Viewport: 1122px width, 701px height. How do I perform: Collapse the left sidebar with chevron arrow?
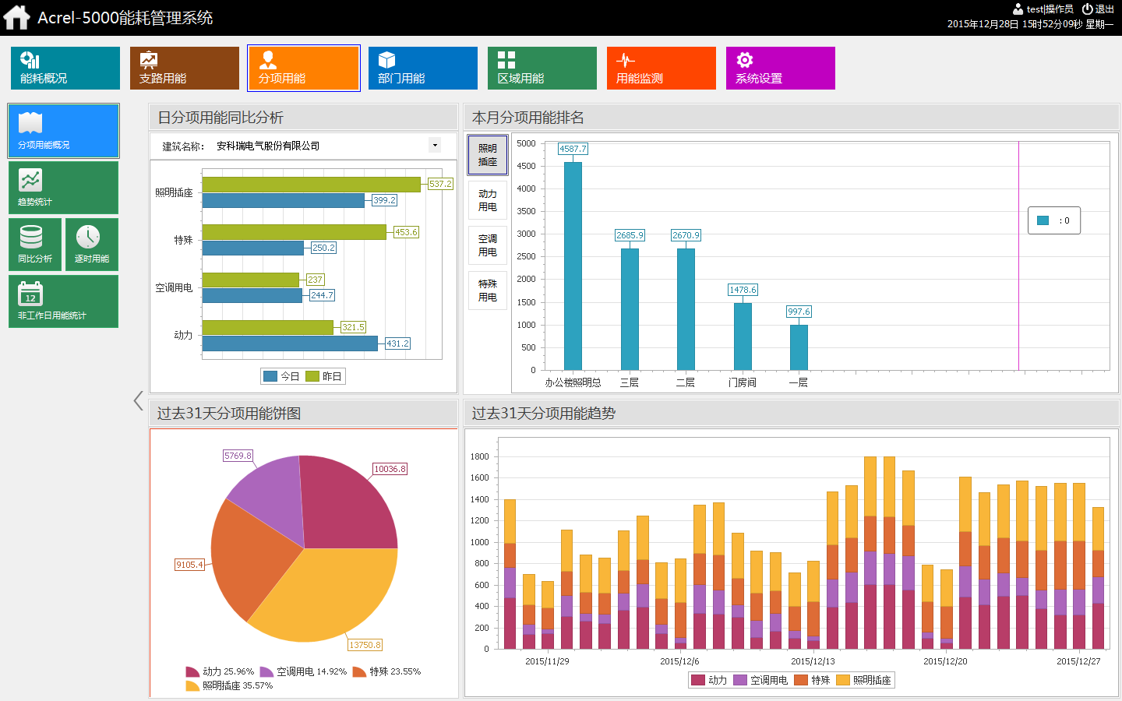tap(138, 401)
